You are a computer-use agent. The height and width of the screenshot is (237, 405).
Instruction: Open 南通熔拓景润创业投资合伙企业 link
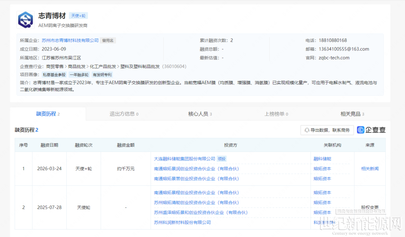(196, 169)
